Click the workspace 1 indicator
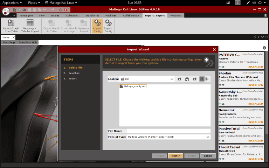The height and width of the screenshot is (168, 269). coord(237,3)
